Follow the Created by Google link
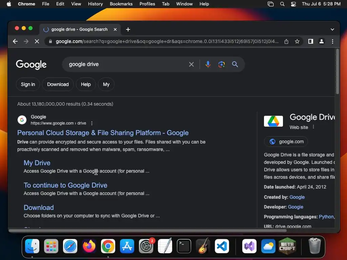Viewport: 347px width, 260px height. (297, 197)
